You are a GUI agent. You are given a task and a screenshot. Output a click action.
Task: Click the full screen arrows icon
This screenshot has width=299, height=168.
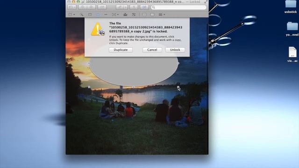click(x=206, y=2)
